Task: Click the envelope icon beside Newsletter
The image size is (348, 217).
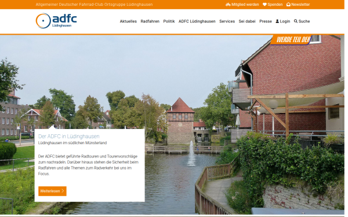Action: [x=288, y=5]
